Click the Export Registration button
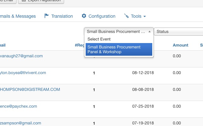Image resolution: width=203 pixels, height=126 pixels. coord(41,1)
